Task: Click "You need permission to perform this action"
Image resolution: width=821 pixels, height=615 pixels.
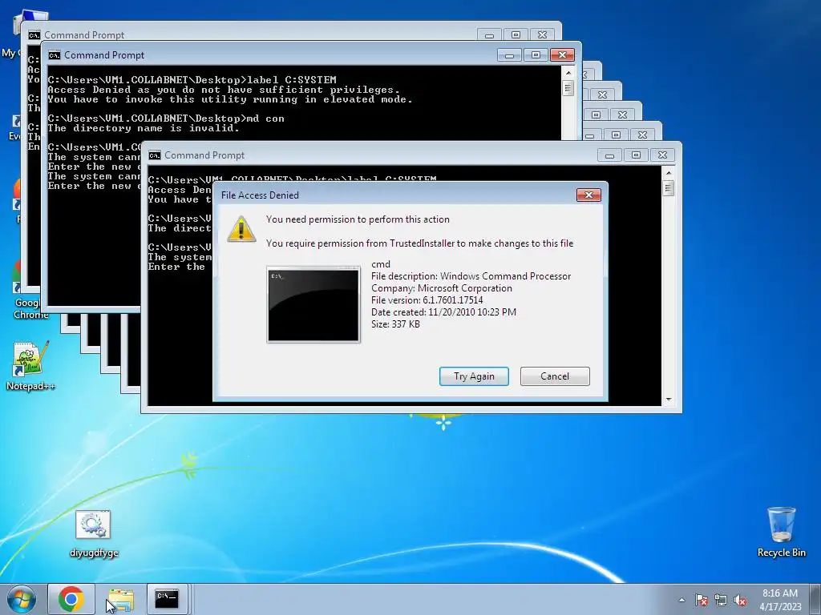Action: point(358,219)
